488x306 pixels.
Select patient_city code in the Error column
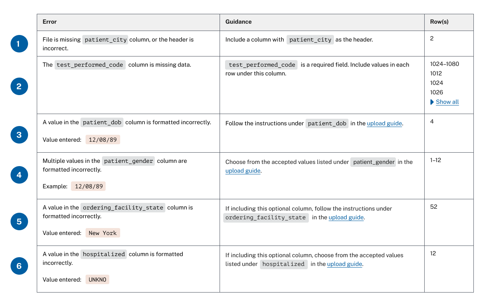point(106,40)
